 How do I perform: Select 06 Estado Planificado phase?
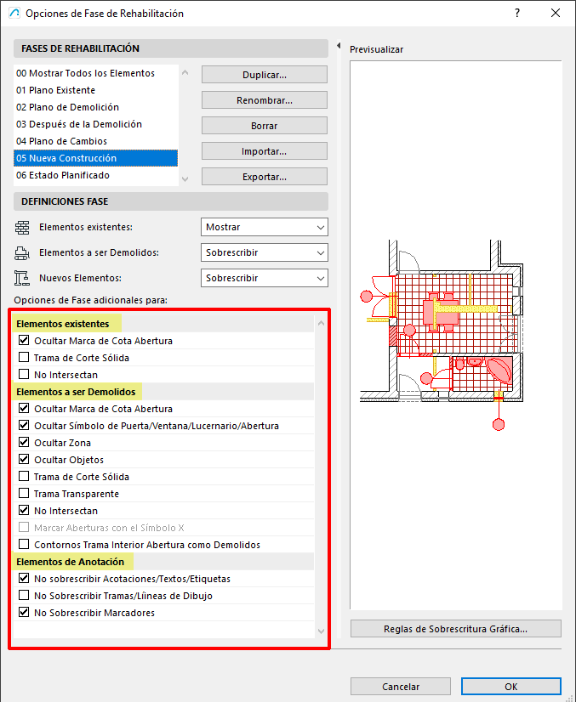pyautogui.click(x=96, y=175)
